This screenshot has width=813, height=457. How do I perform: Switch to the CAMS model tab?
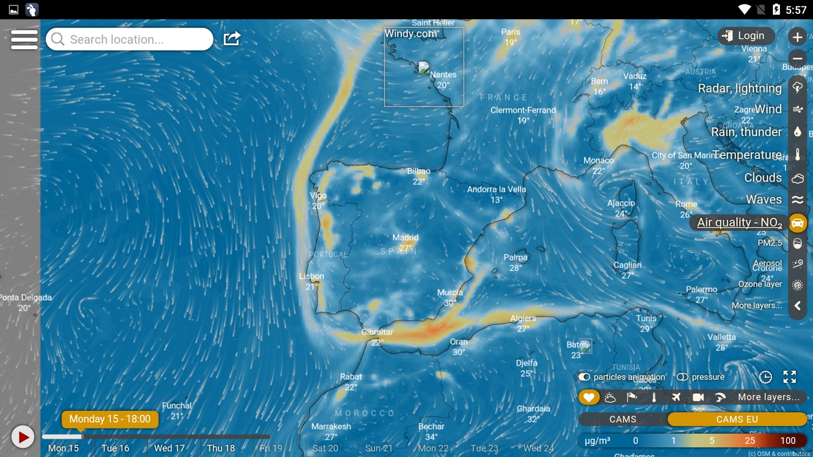[x=623, y=419]
